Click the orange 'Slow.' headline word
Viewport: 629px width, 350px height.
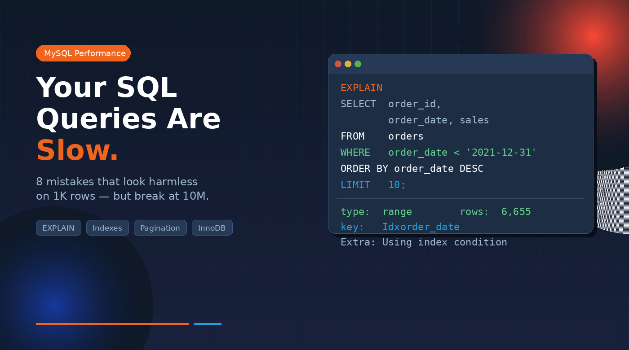coord(77,150)
